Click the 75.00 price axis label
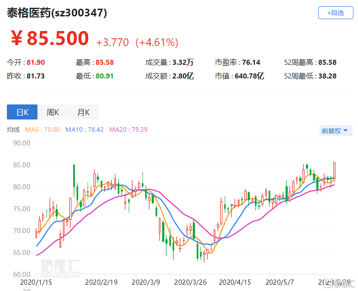 (21, 208)
